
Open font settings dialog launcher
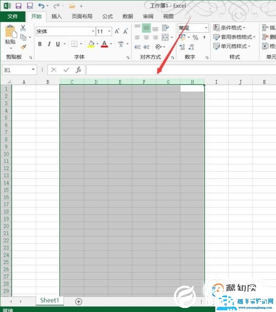pos(128,58)
